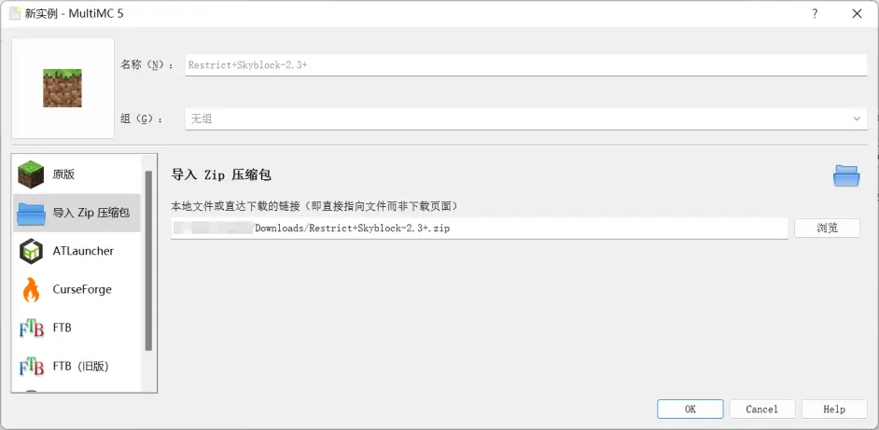Open the 导入 Zip 压缩包 page
Image resolution: width=879 pixels, height=430 pixels.
pyautogui.click(x=77, y=213)
